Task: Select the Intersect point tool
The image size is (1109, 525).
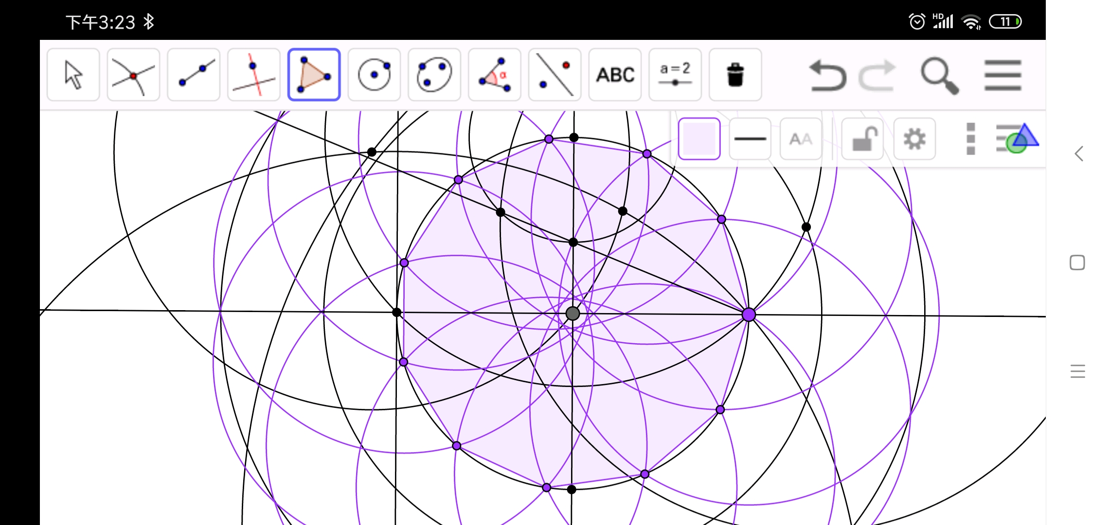Action: coord(133,75)
